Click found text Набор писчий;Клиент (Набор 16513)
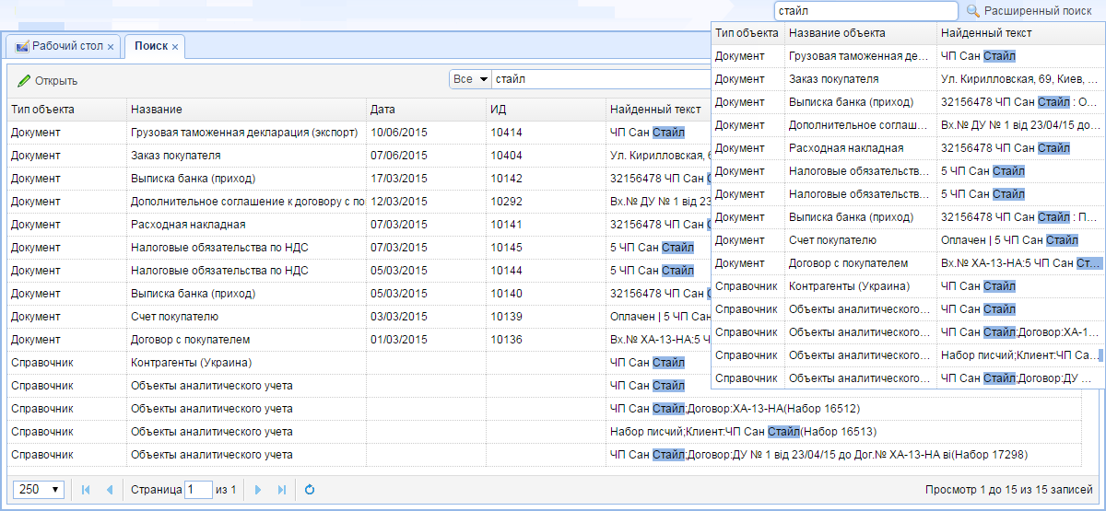 743,432
